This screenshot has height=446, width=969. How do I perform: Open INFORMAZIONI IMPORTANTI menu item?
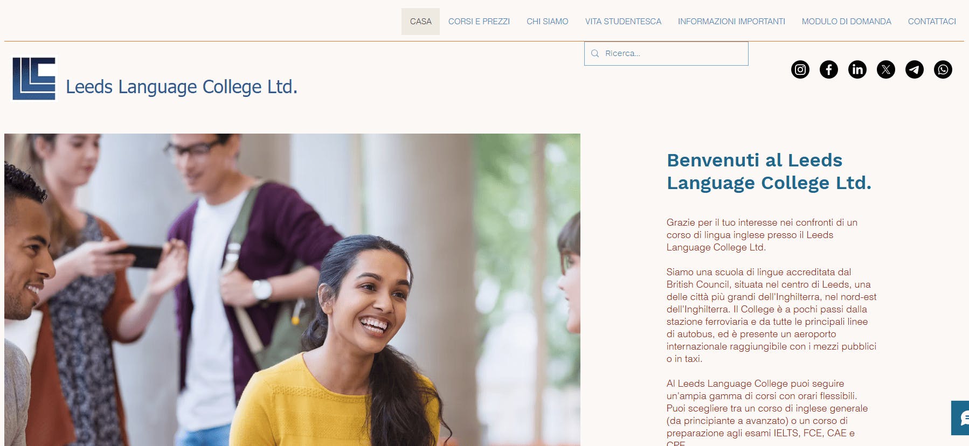(x=731, y=22)
